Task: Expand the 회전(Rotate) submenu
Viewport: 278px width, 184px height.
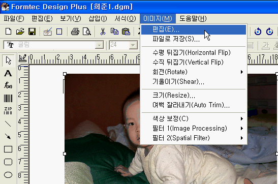Action: (x=194, y=72)
